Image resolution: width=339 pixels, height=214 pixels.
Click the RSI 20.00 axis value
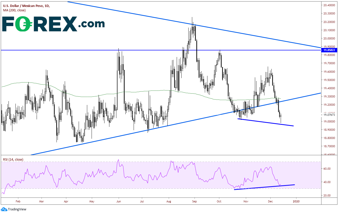click(x=327, y=195)
